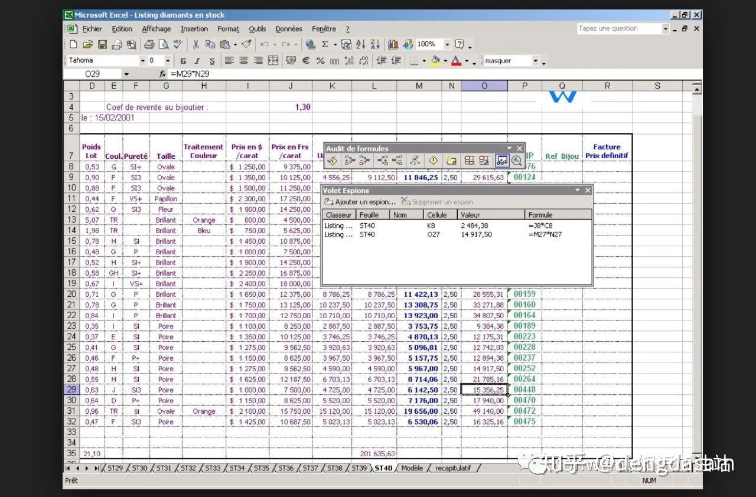The width and height of the screenshot is (756, 497).
Task: Click the Euro currency style icon
Action: (x=306, y=61)
